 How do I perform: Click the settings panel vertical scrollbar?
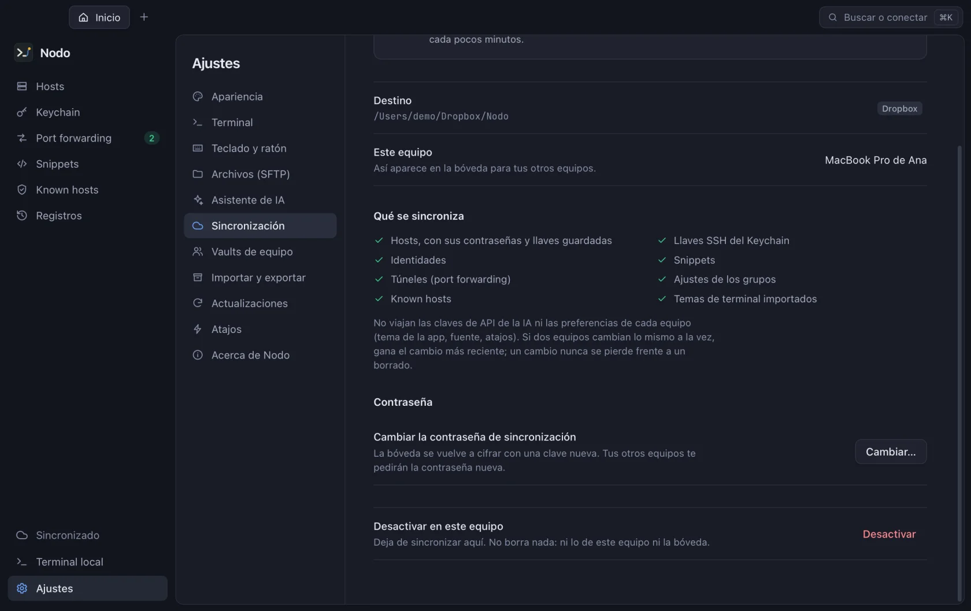coord(959,373)
